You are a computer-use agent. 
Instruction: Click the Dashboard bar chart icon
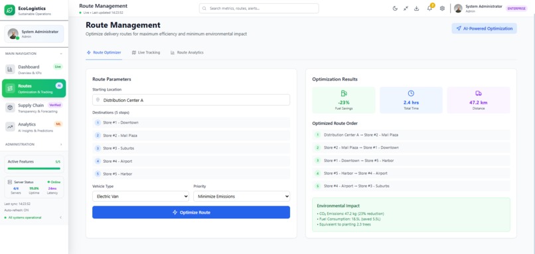pos(10,69)
